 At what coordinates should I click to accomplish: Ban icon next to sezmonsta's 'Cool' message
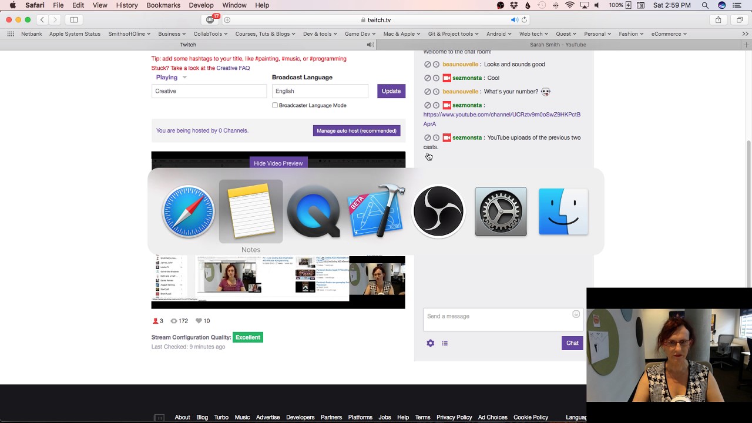(x=428, y=78)
